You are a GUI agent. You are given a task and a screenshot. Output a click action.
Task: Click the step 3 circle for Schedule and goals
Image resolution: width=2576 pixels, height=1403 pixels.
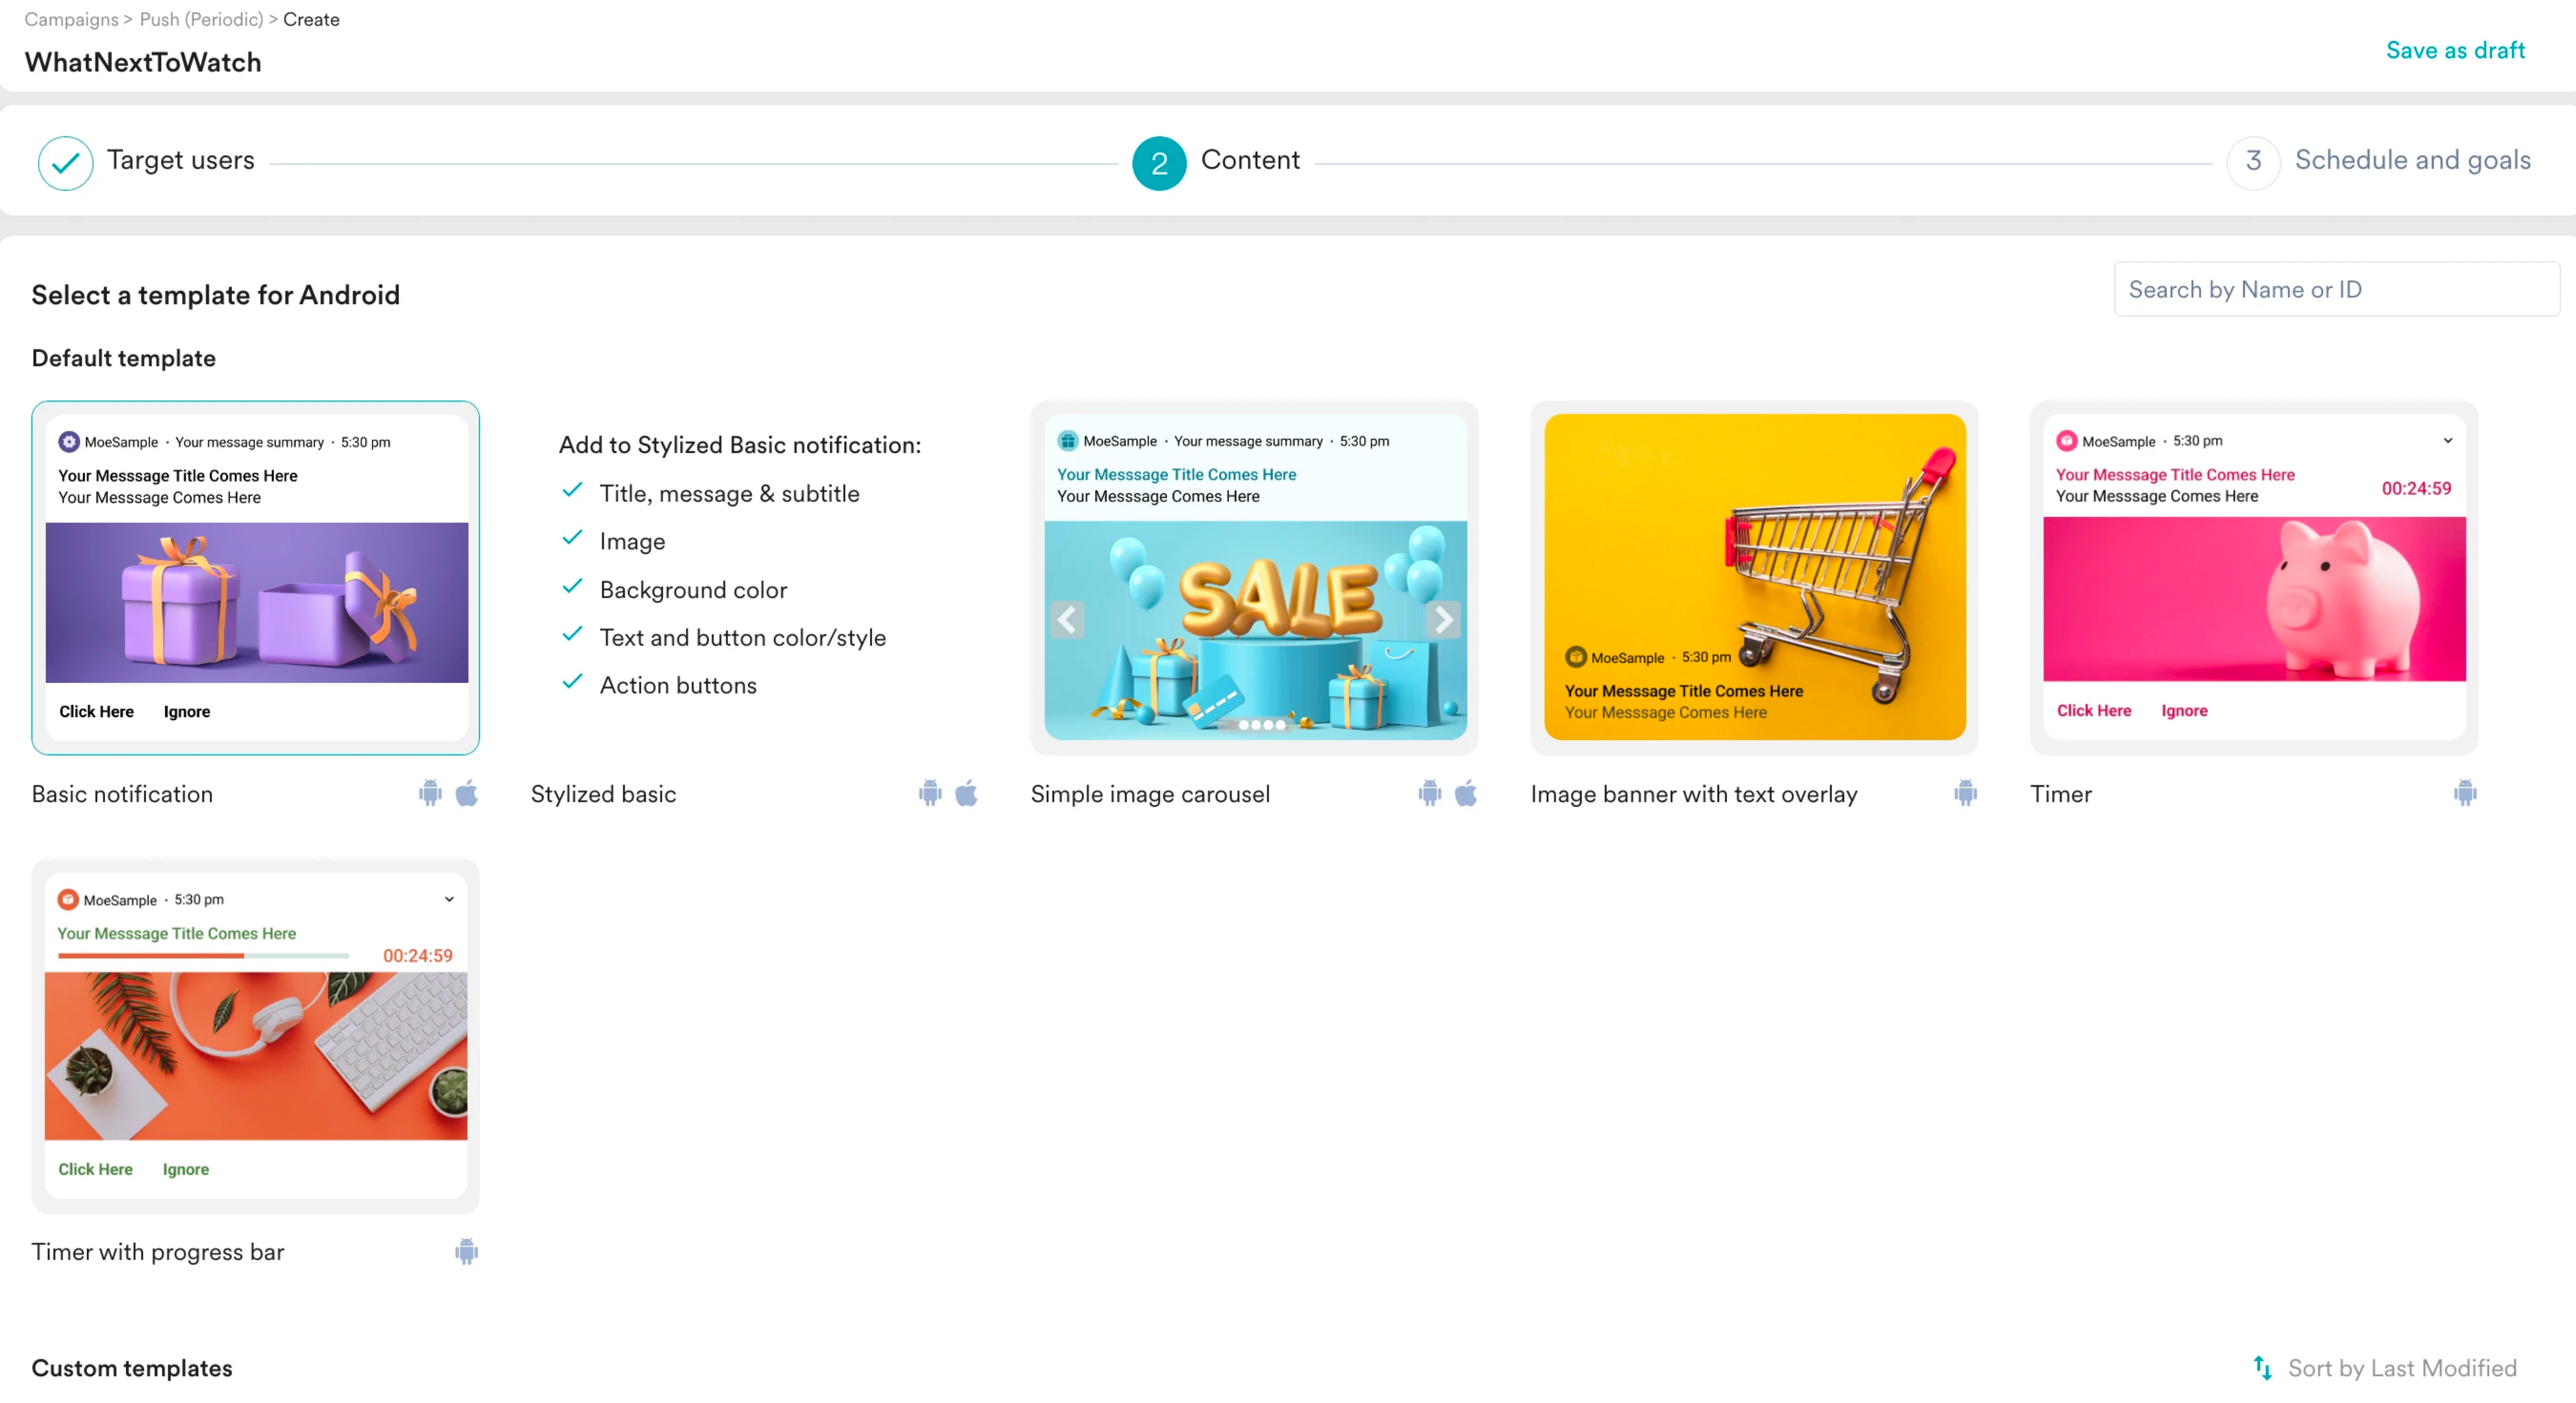pos(2253,162)
